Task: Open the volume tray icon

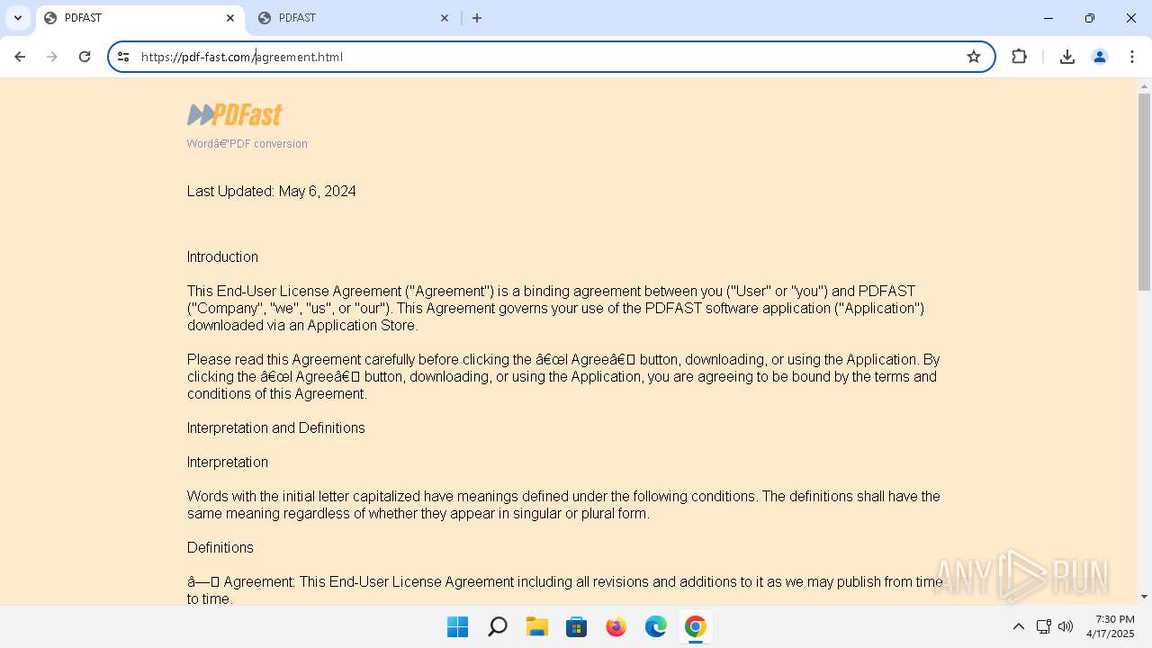Action: click(x=1066, y=626)
